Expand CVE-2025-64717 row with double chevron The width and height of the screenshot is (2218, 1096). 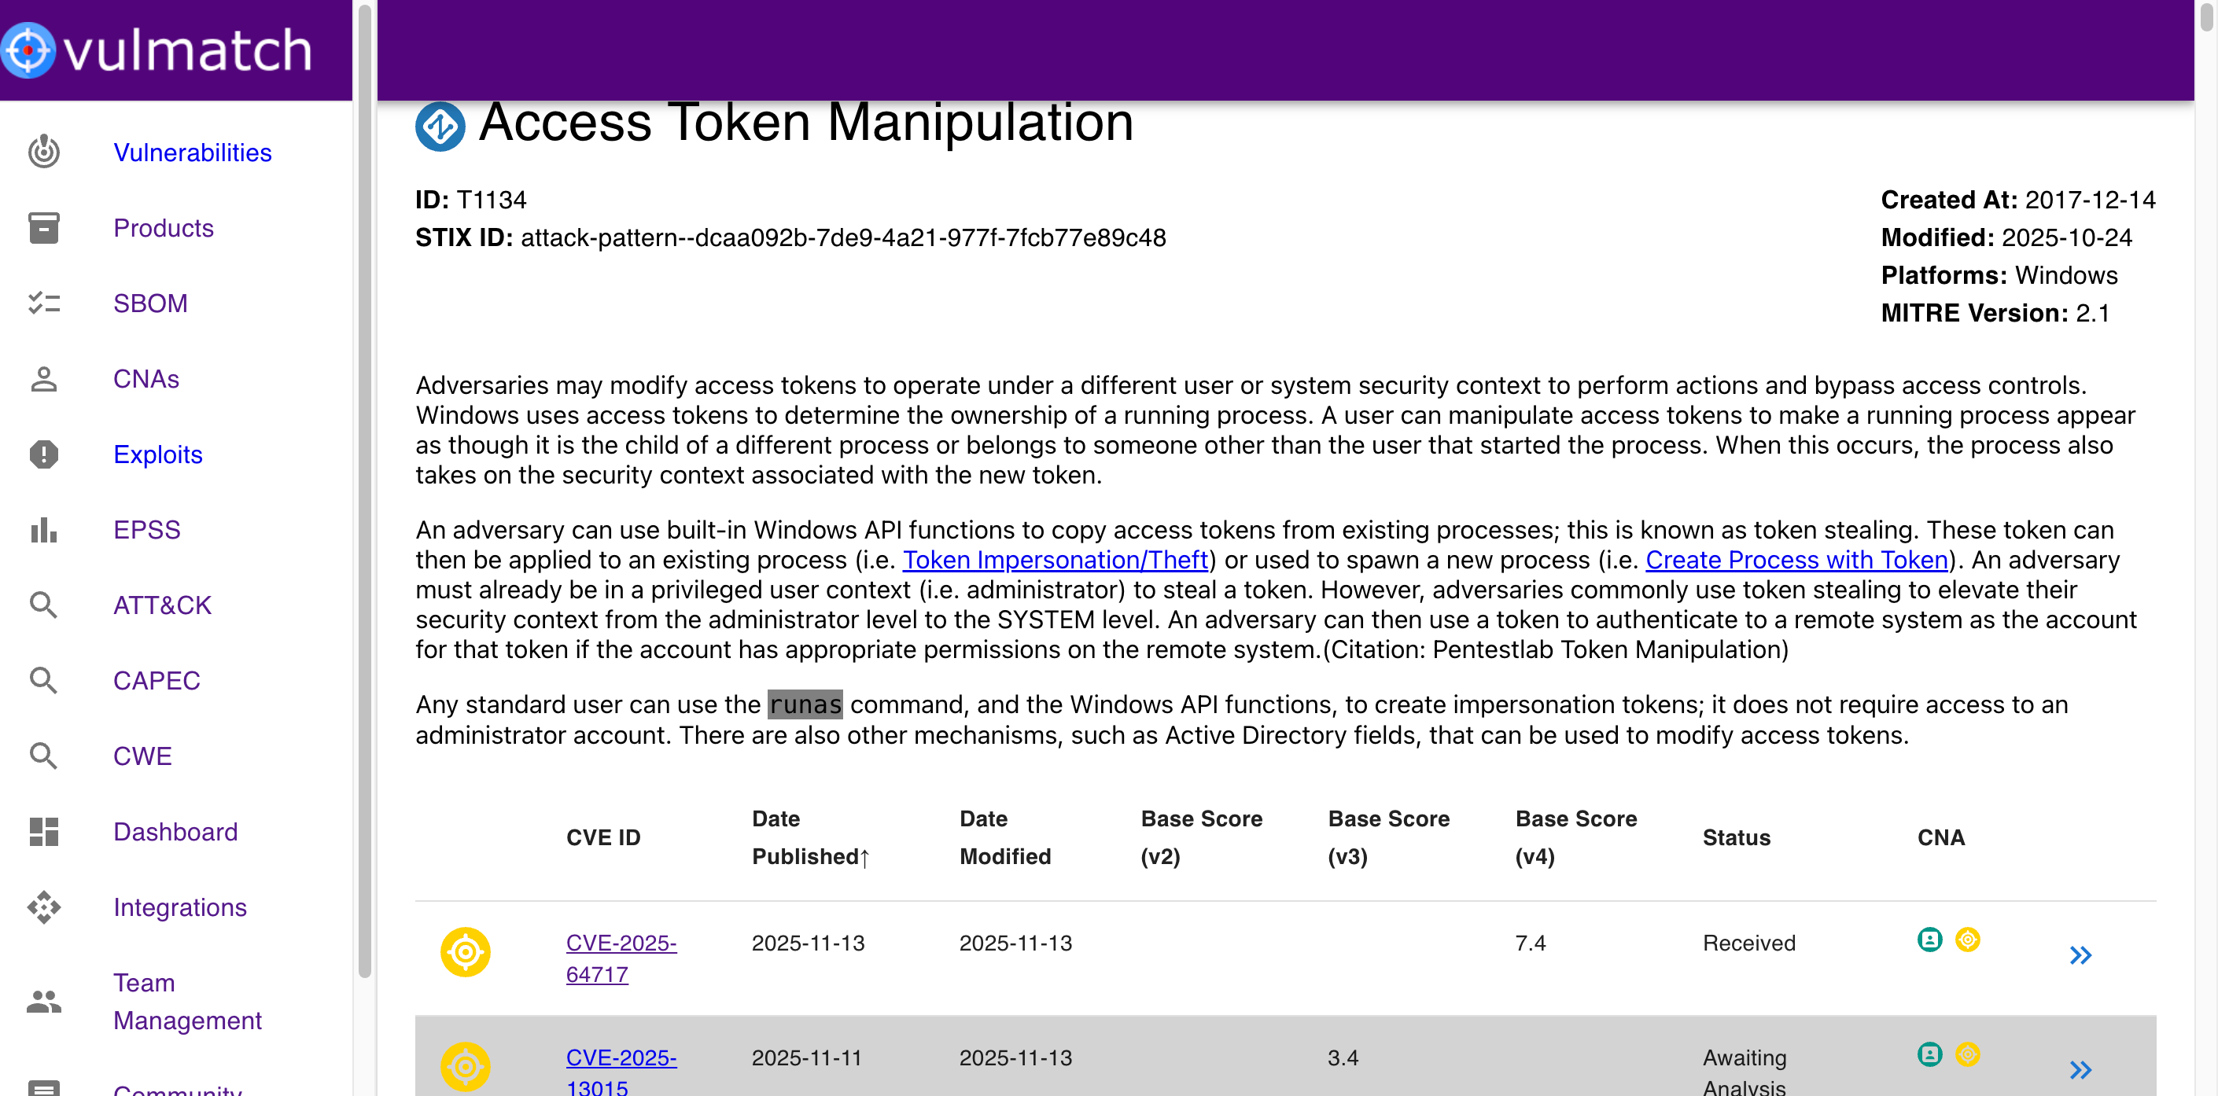[x=2080, y=954]
